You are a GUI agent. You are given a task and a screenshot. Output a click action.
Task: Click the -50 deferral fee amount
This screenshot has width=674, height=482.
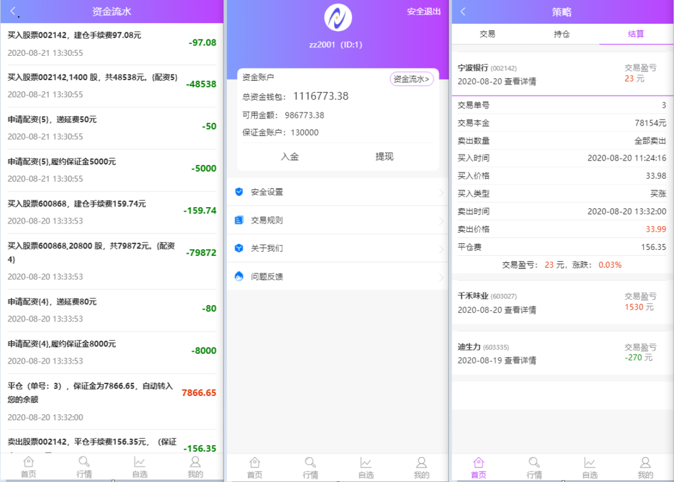click(x=209, y=126)
